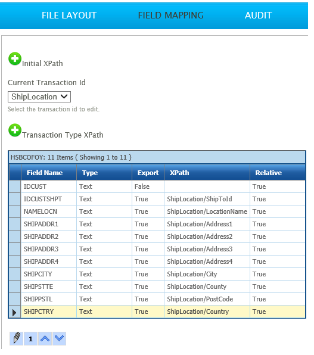Select the IDCUST row selector cell
The image size is (314, 355).
(x=15, y=186)
